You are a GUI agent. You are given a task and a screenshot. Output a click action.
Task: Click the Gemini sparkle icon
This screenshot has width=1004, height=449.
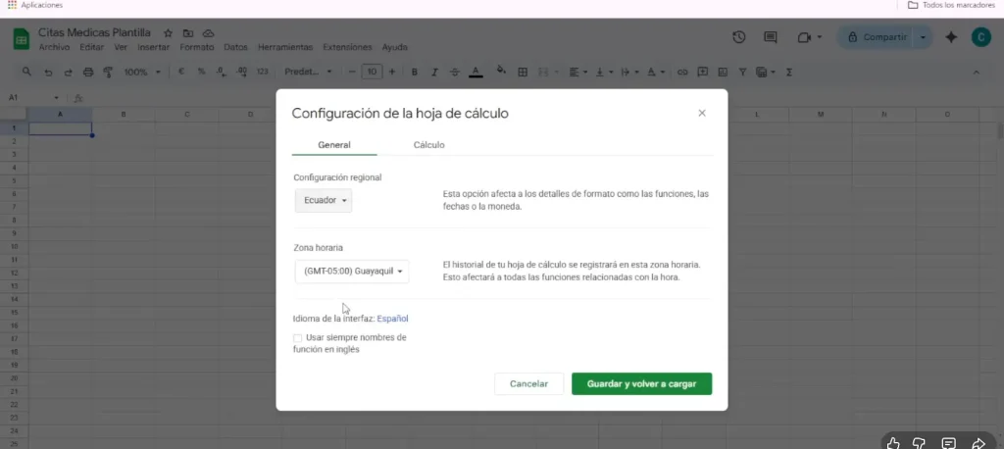(x=950, y=37)
